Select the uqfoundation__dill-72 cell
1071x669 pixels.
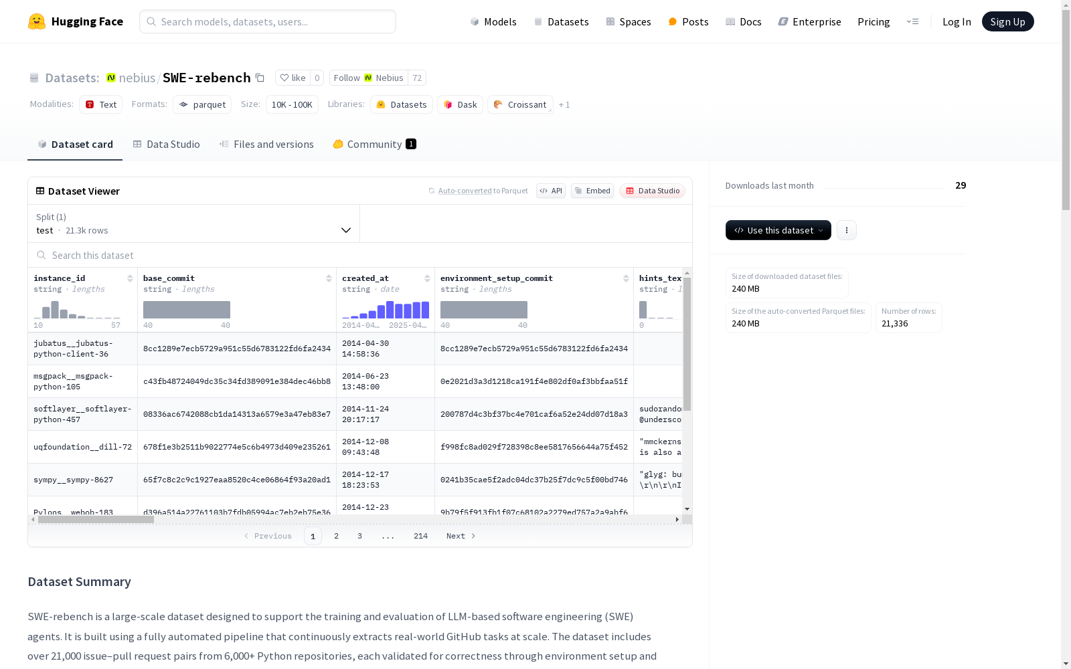83,447
